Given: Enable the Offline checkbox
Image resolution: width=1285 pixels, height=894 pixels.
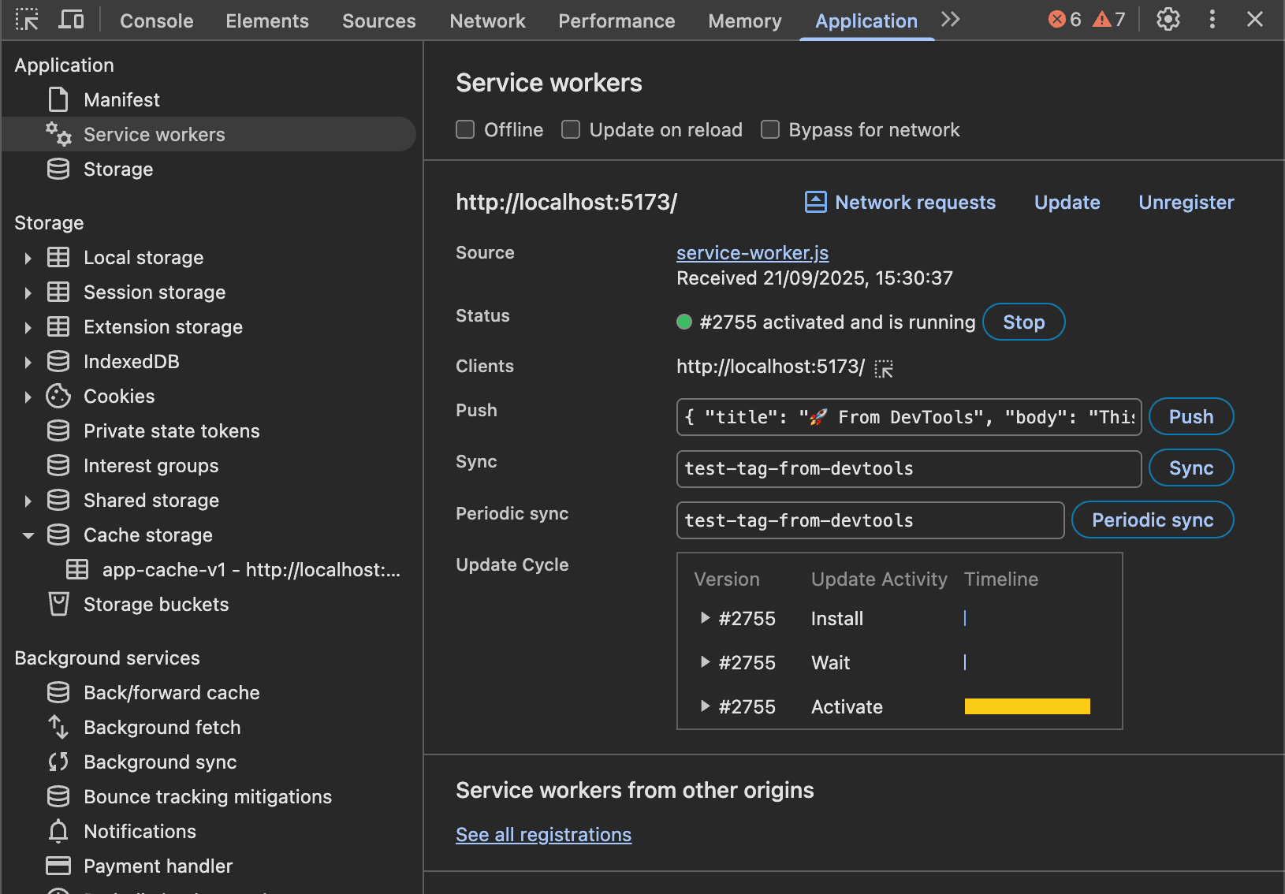Looking at the screenshot, I should tap(465, 129).
